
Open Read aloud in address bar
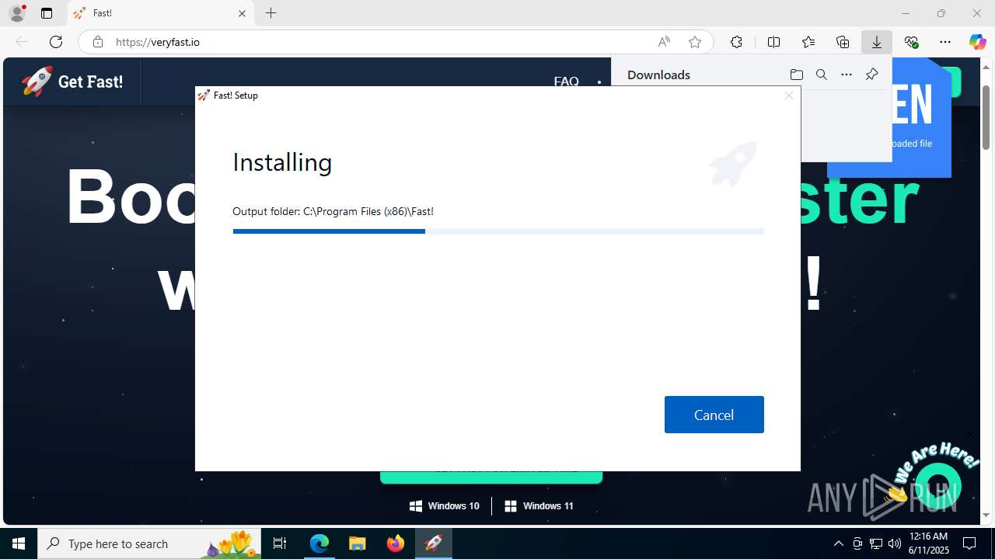point(664,42)
